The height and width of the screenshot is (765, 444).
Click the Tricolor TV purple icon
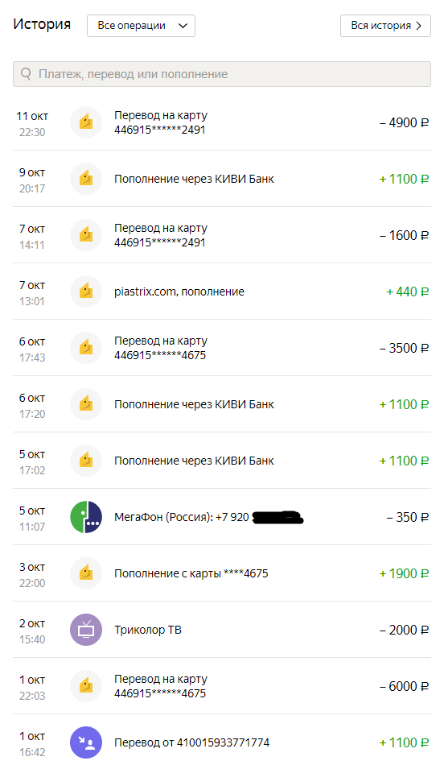(x=86, y=630)
